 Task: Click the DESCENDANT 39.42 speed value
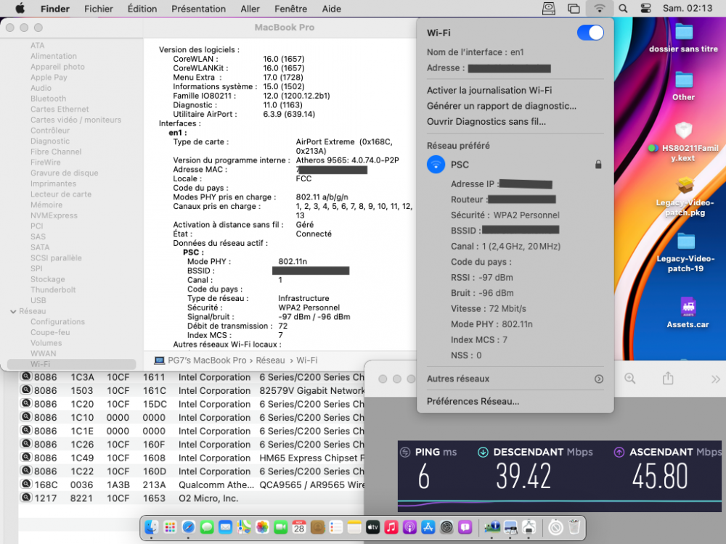coord(523,476)
